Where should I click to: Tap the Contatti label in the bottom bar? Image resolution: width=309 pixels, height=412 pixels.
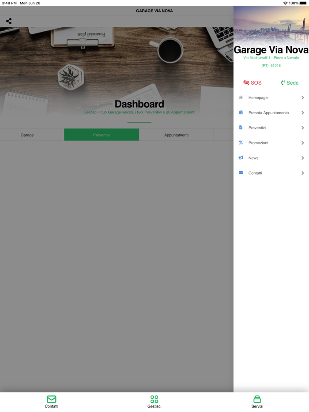(x=52, y=406)
